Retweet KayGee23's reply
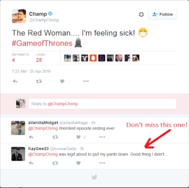Screen dimensions: 189x188 (55, 163)
